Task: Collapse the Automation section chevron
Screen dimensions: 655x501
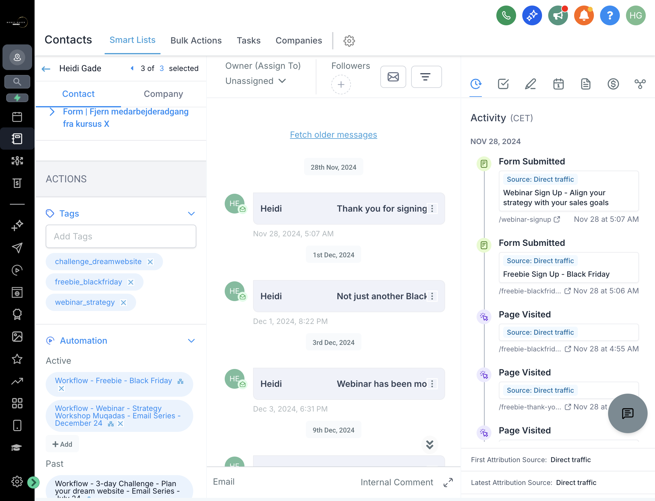Action: click(191, 341)
